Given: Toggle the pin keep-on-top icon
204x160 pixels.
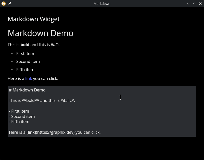Looking at the screenshot, I should [x=9, y=4].
